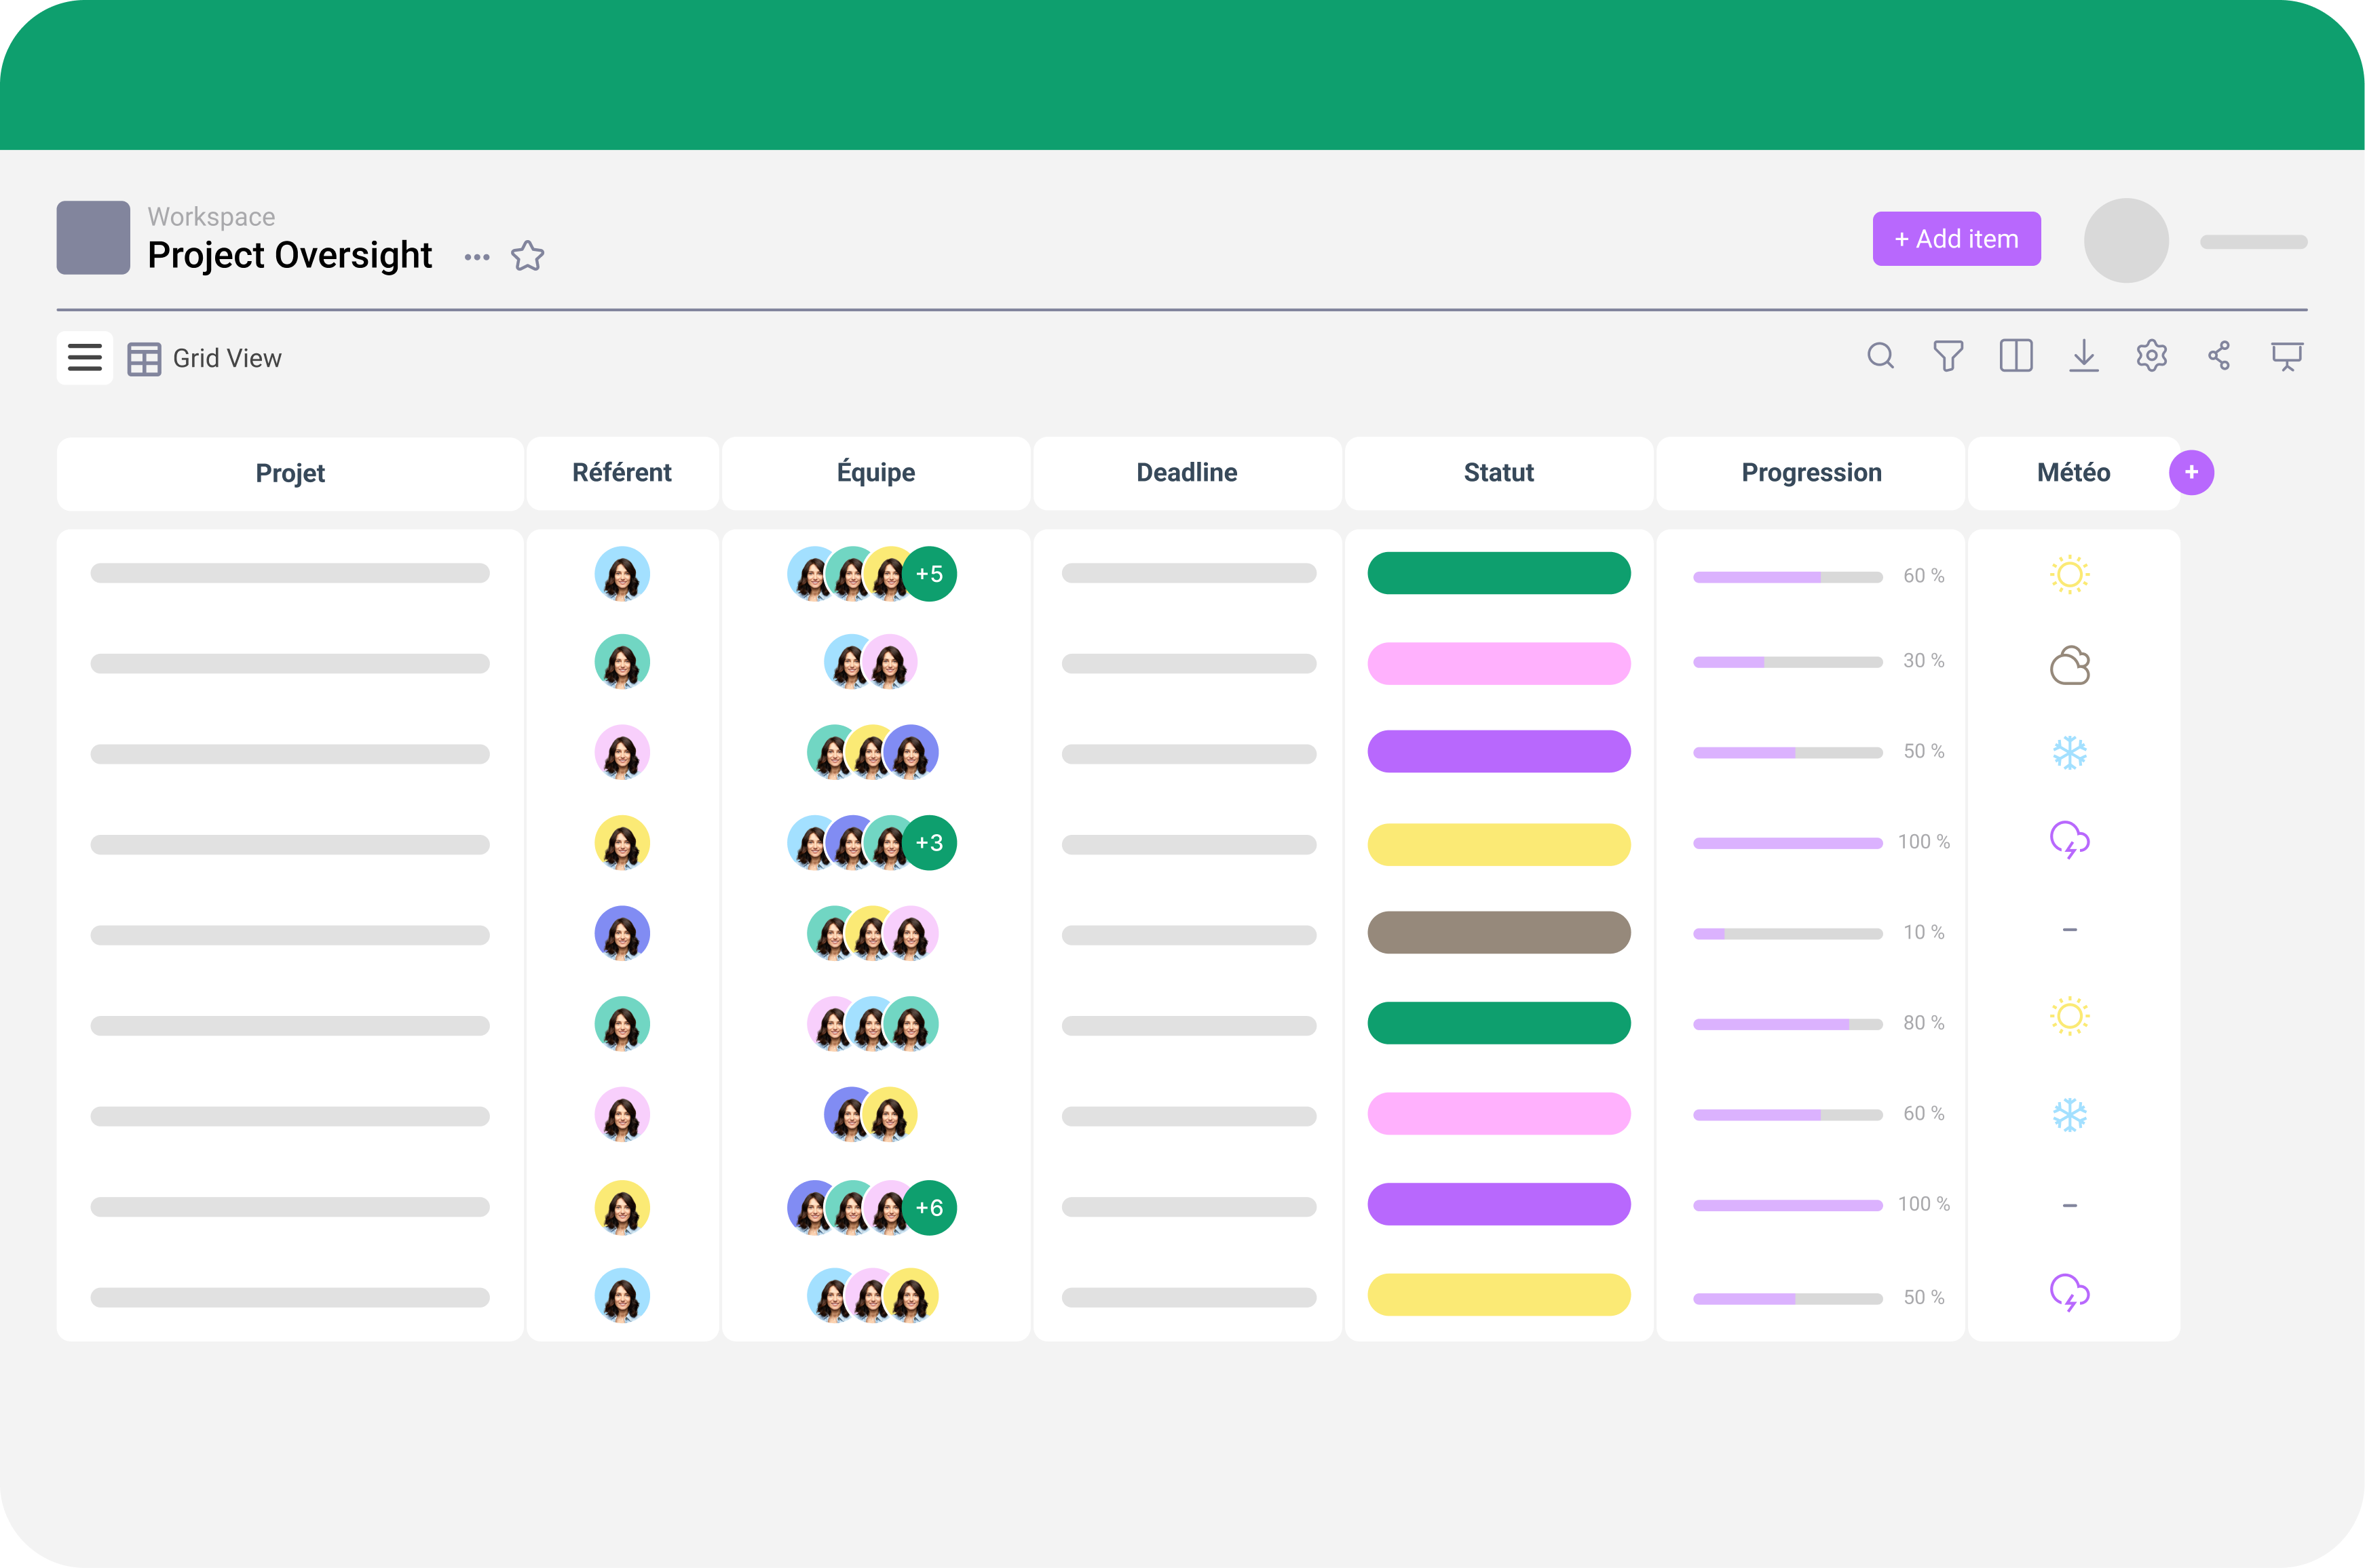This screenshot has height=1568, width=2365.
Task: Click the first row green status pill
Action: [x=1498, y=573]
